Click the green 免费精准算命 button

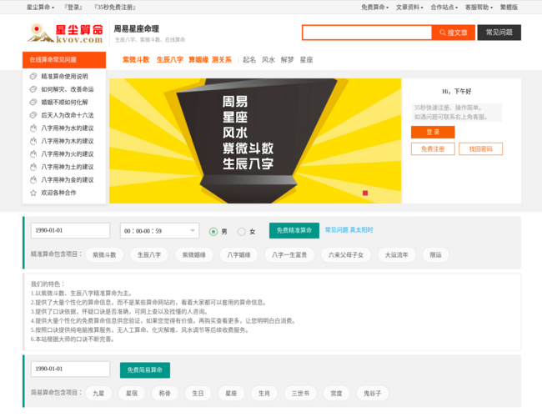click(294, 230)
